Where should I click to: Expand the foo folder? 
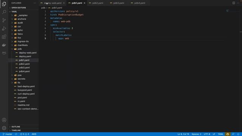point(19,38)
